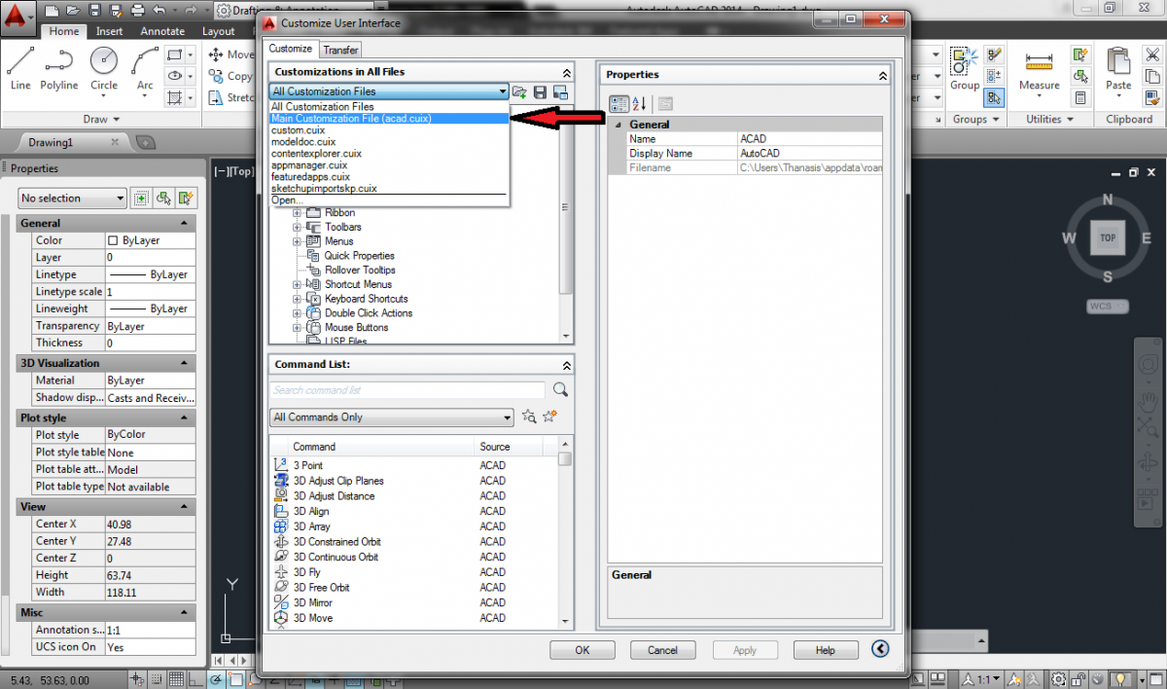This screenshot has width=1167, height=689.
Task: Collapse the Command List pane
Action: [566, 365]
